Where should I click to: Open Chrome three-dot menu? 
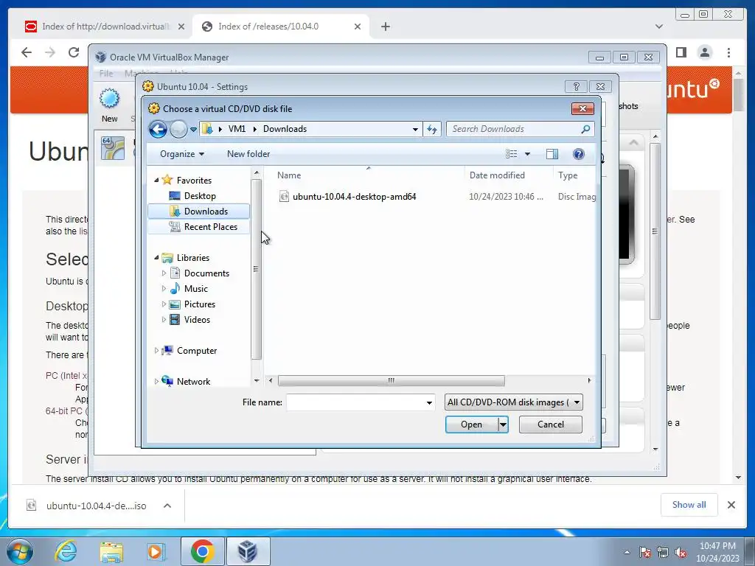tap(729, 52)
